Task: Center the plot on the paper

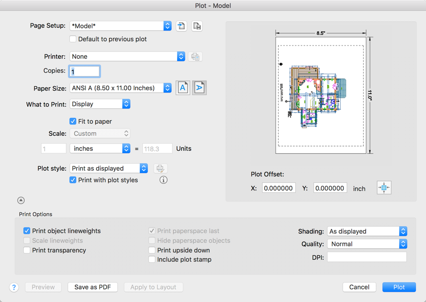Action: click(x=384, y=187)
